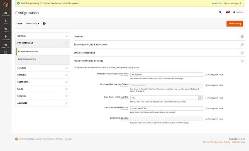Toggle Use system value for Withdrawal button text
Viewport: 249px width, 151px height.
click(x=207, y=75)
